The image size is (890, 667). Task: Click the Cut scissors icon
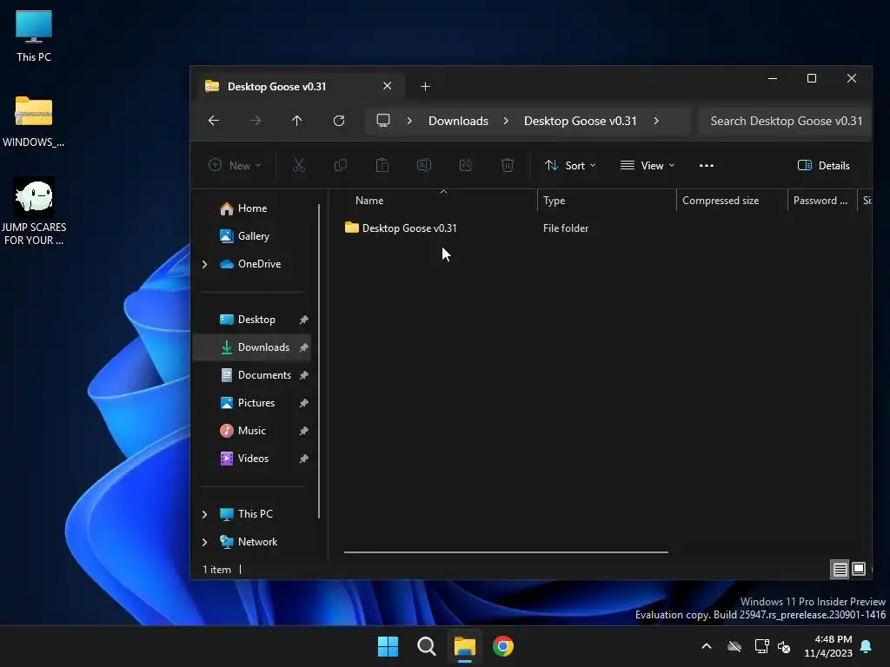tap(299, 165)
